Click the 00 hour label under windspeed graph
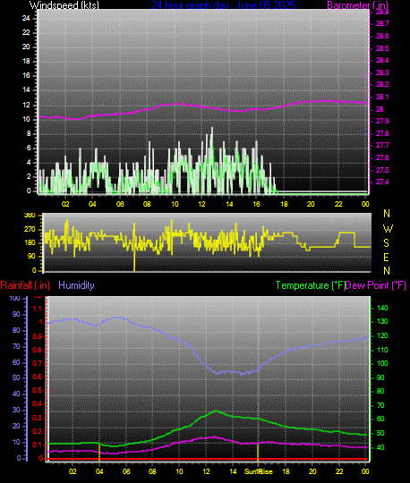Screen dimensions: 410x483 coord(365,204)
